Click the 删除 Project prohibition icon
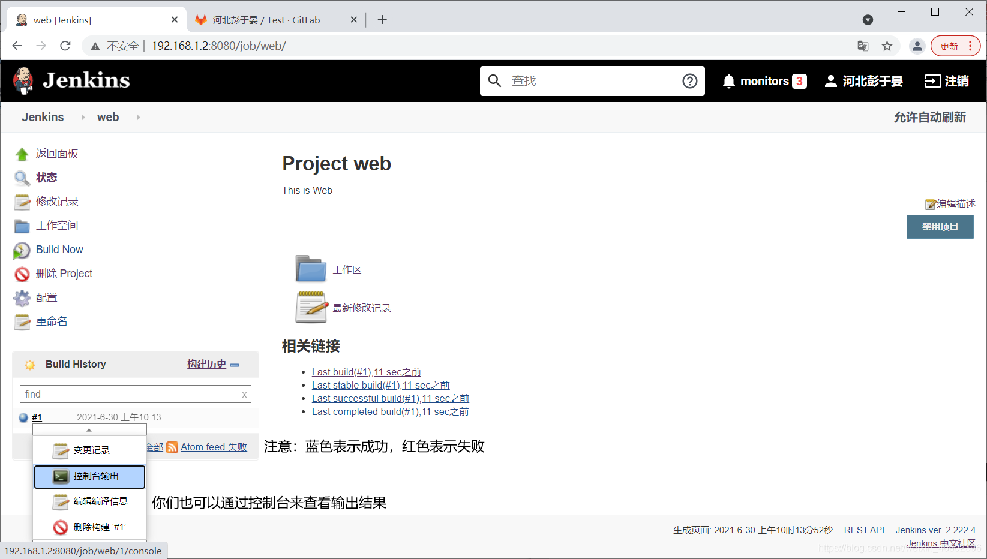 [22, 274]
